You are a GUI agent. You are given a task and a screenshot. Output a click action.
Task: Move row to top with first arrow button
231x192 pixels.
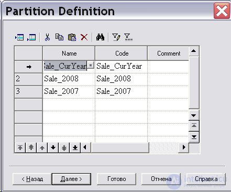coord(20,148)
